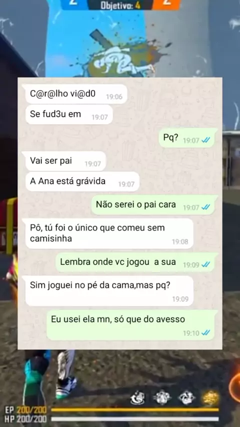
Task: Click the EP 200/200 counter text
Action: [25, 410]
